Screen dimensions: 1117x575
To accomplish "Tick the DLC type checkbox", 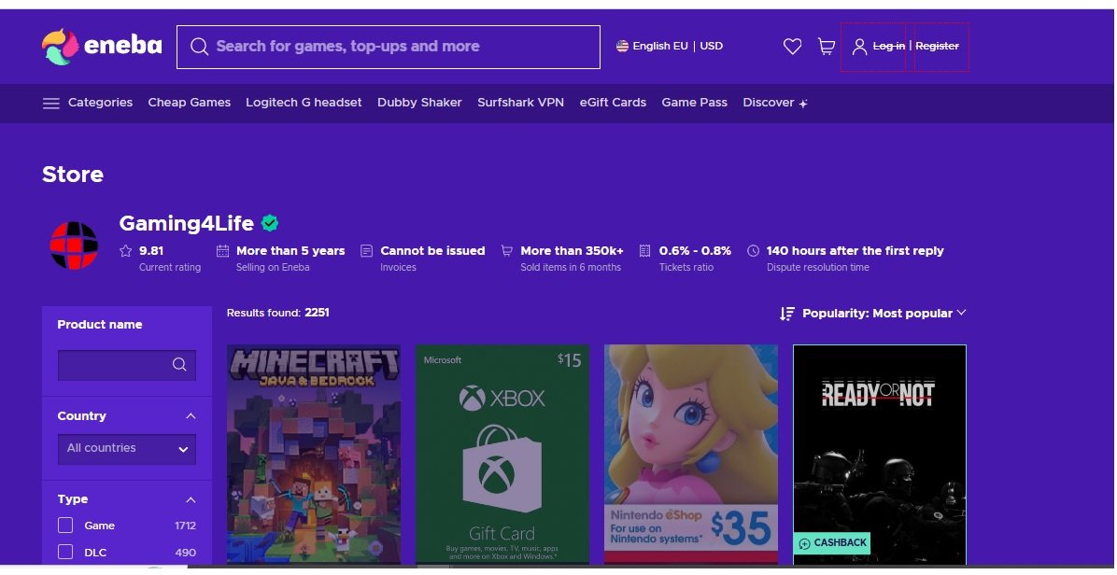I will pyautogui.click(x=65, y=553).
